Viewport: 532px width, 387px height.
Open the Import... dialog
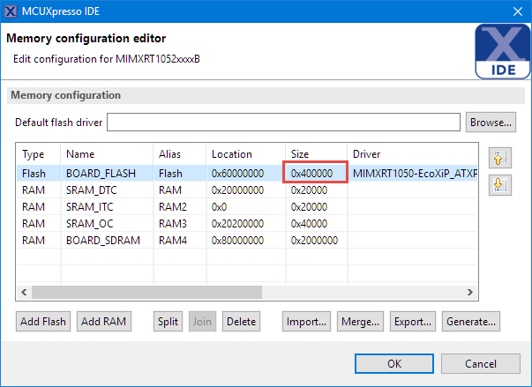point(306,322)
